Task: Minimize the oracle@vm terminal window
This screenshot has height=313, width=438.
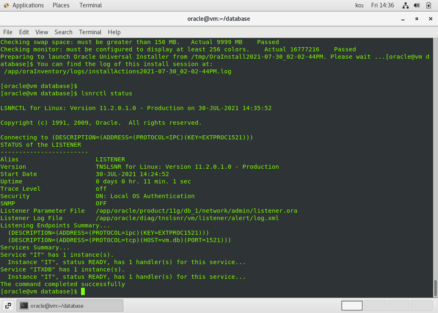Action: pos(403,19)
